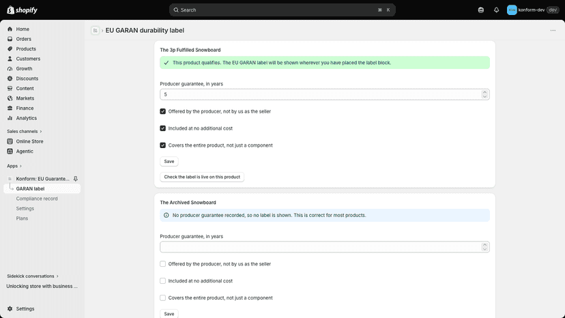Open the Compliance record page
565x318 pixels.
click(37, 199)
